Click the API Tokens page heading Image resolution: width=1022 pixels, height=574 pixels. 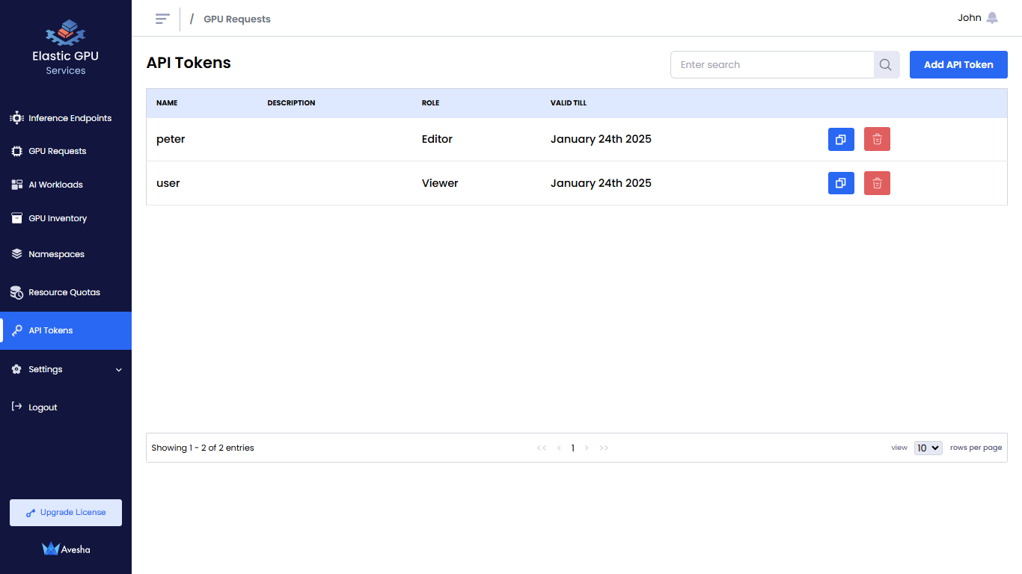point(189,63)
